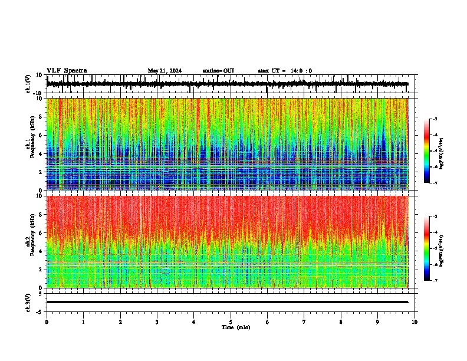Click the ch.3 flat black trace line
Viewport: 467px width, 361px height.
227,302
